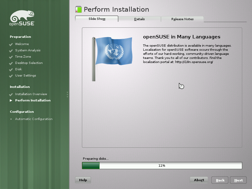Screen dimensions: 252x189
Task: Open the Release Notes tab
Action: coord(182,19)
